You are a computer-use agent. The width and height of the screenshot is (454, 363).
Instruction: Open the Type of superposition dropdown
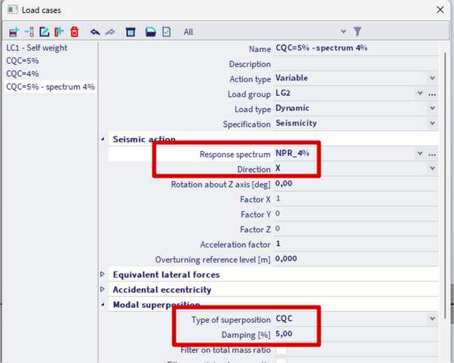(x=432, y=319)
